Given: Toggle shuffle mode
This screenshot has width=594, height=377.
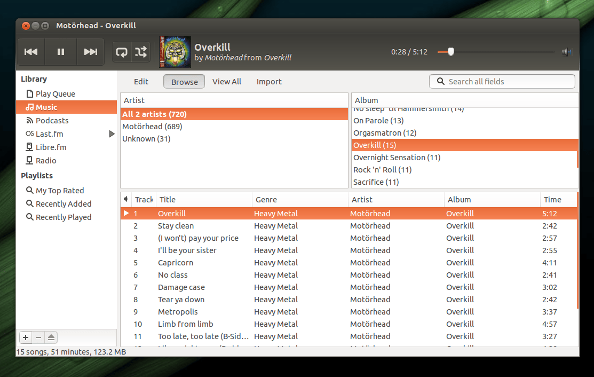Looking at the screenshot, I should [x=141, y=52].
